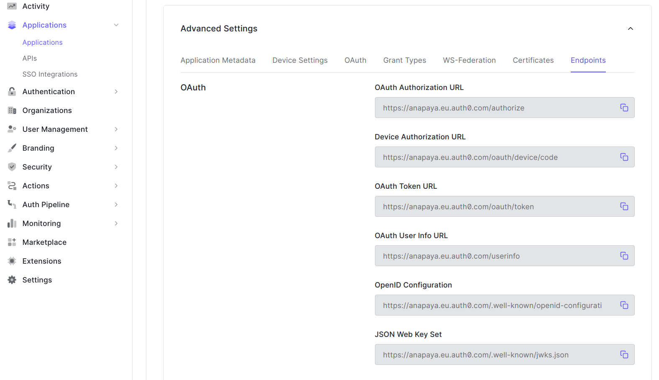
Task: Copy the OAuth Authorization URL
Action: [x=624, y=108]
